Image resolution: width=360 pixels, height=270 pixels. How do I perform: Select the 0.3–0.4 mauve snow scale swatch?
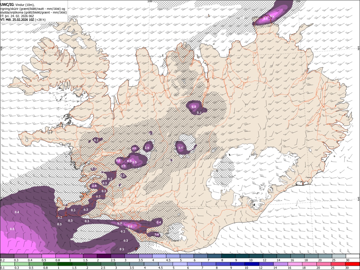tap(21, 256)
